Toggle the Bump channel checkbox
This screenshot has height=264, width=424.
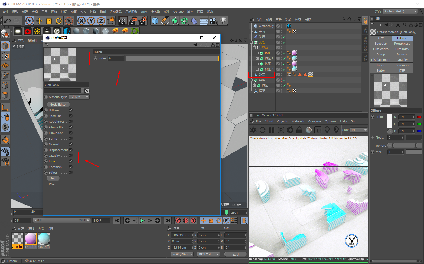pos(71,138)
